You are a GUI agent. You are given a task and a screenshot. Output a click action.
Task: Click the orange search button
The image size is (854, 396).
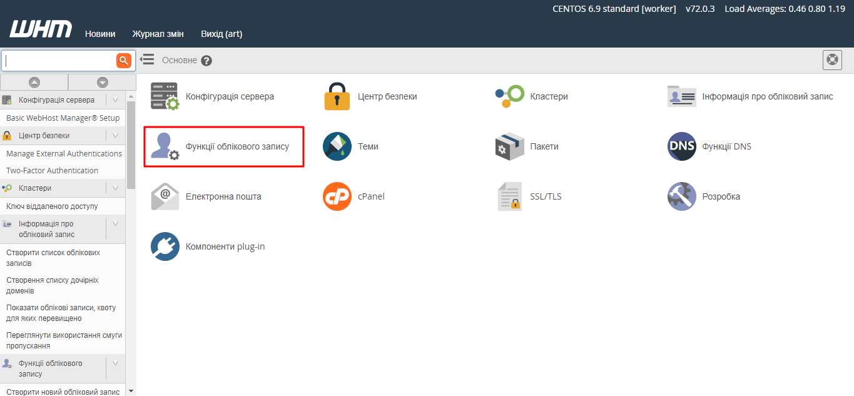[124, 61]
